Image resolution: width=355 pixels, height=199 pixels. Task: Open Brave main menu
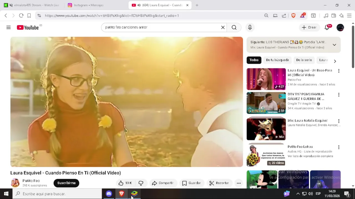[x=349, y=15]
